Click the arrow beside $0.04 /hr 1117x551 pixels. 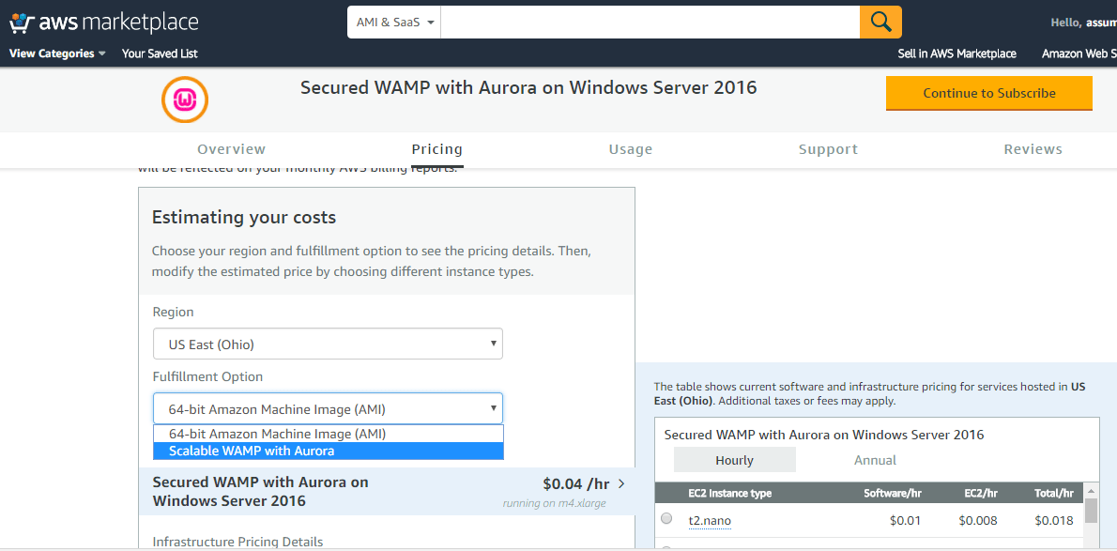pos(621,484)
